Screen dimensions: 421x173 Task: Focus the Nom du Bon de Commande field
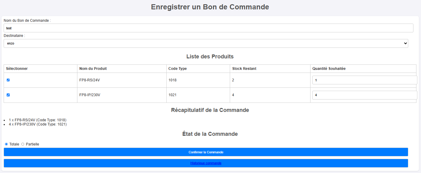click(x=208, y=28)
